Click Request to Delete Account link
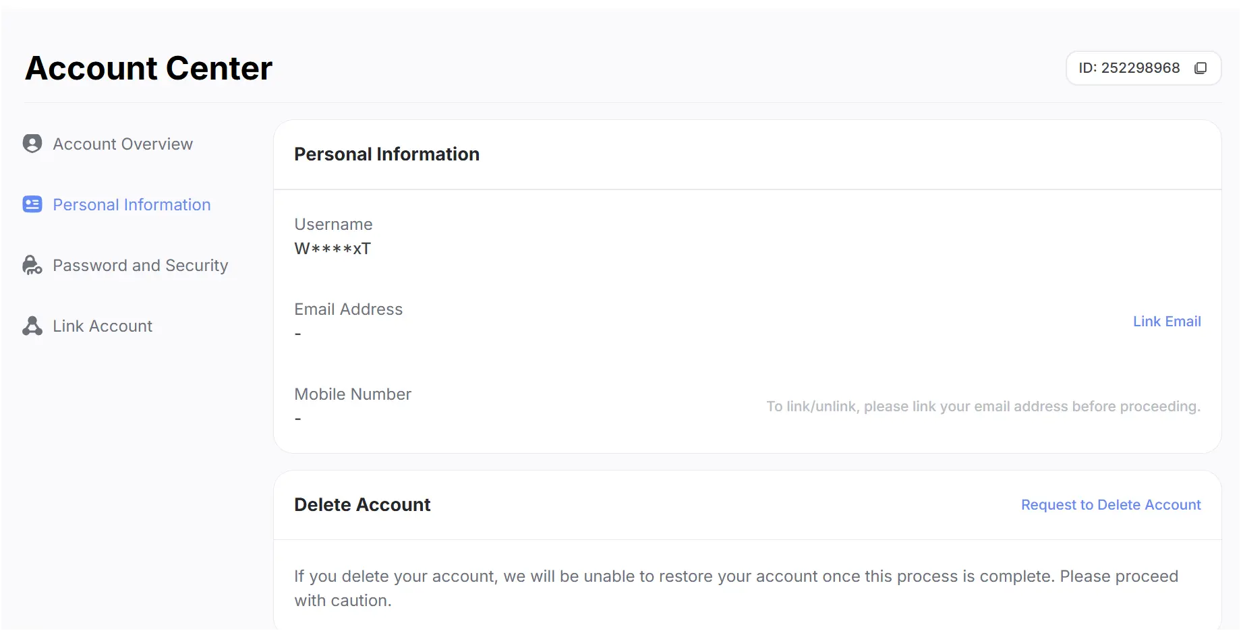This screenshot has height=631, width=1241. click(x=1111, y=505)
